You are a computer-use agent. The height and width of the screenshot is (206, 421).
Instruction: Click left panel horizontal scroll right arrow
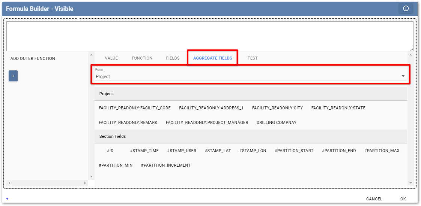(85, 183)
